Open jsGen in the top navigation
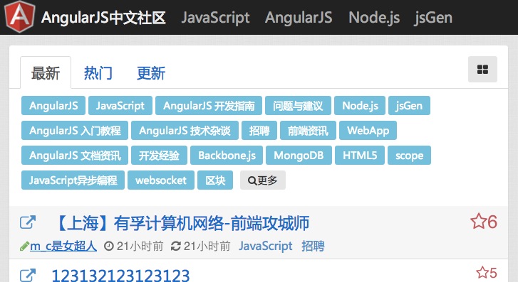This screenshot has width=518, height=282. click(433, 18)
